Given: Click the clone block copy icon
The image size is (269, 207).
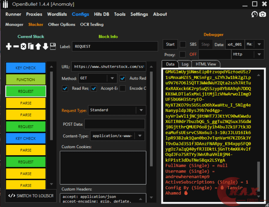Looking at the screenshot, I should 31,47.
